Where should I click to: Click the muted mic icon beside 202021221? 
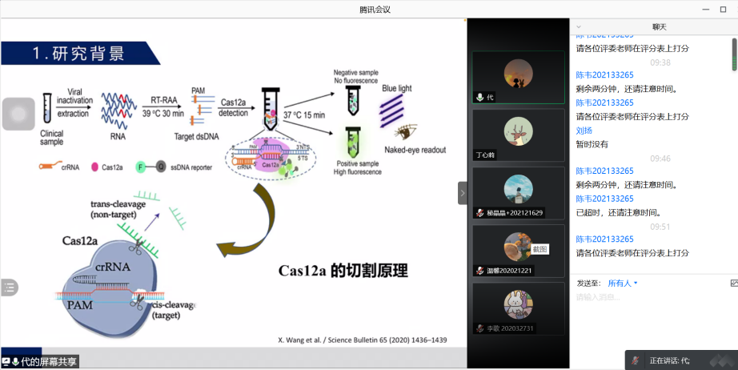(480, 271)
